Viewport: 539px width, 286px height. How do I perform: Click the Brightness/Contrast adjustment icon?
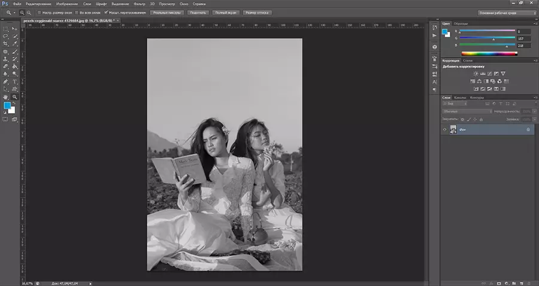click(476, 73)
